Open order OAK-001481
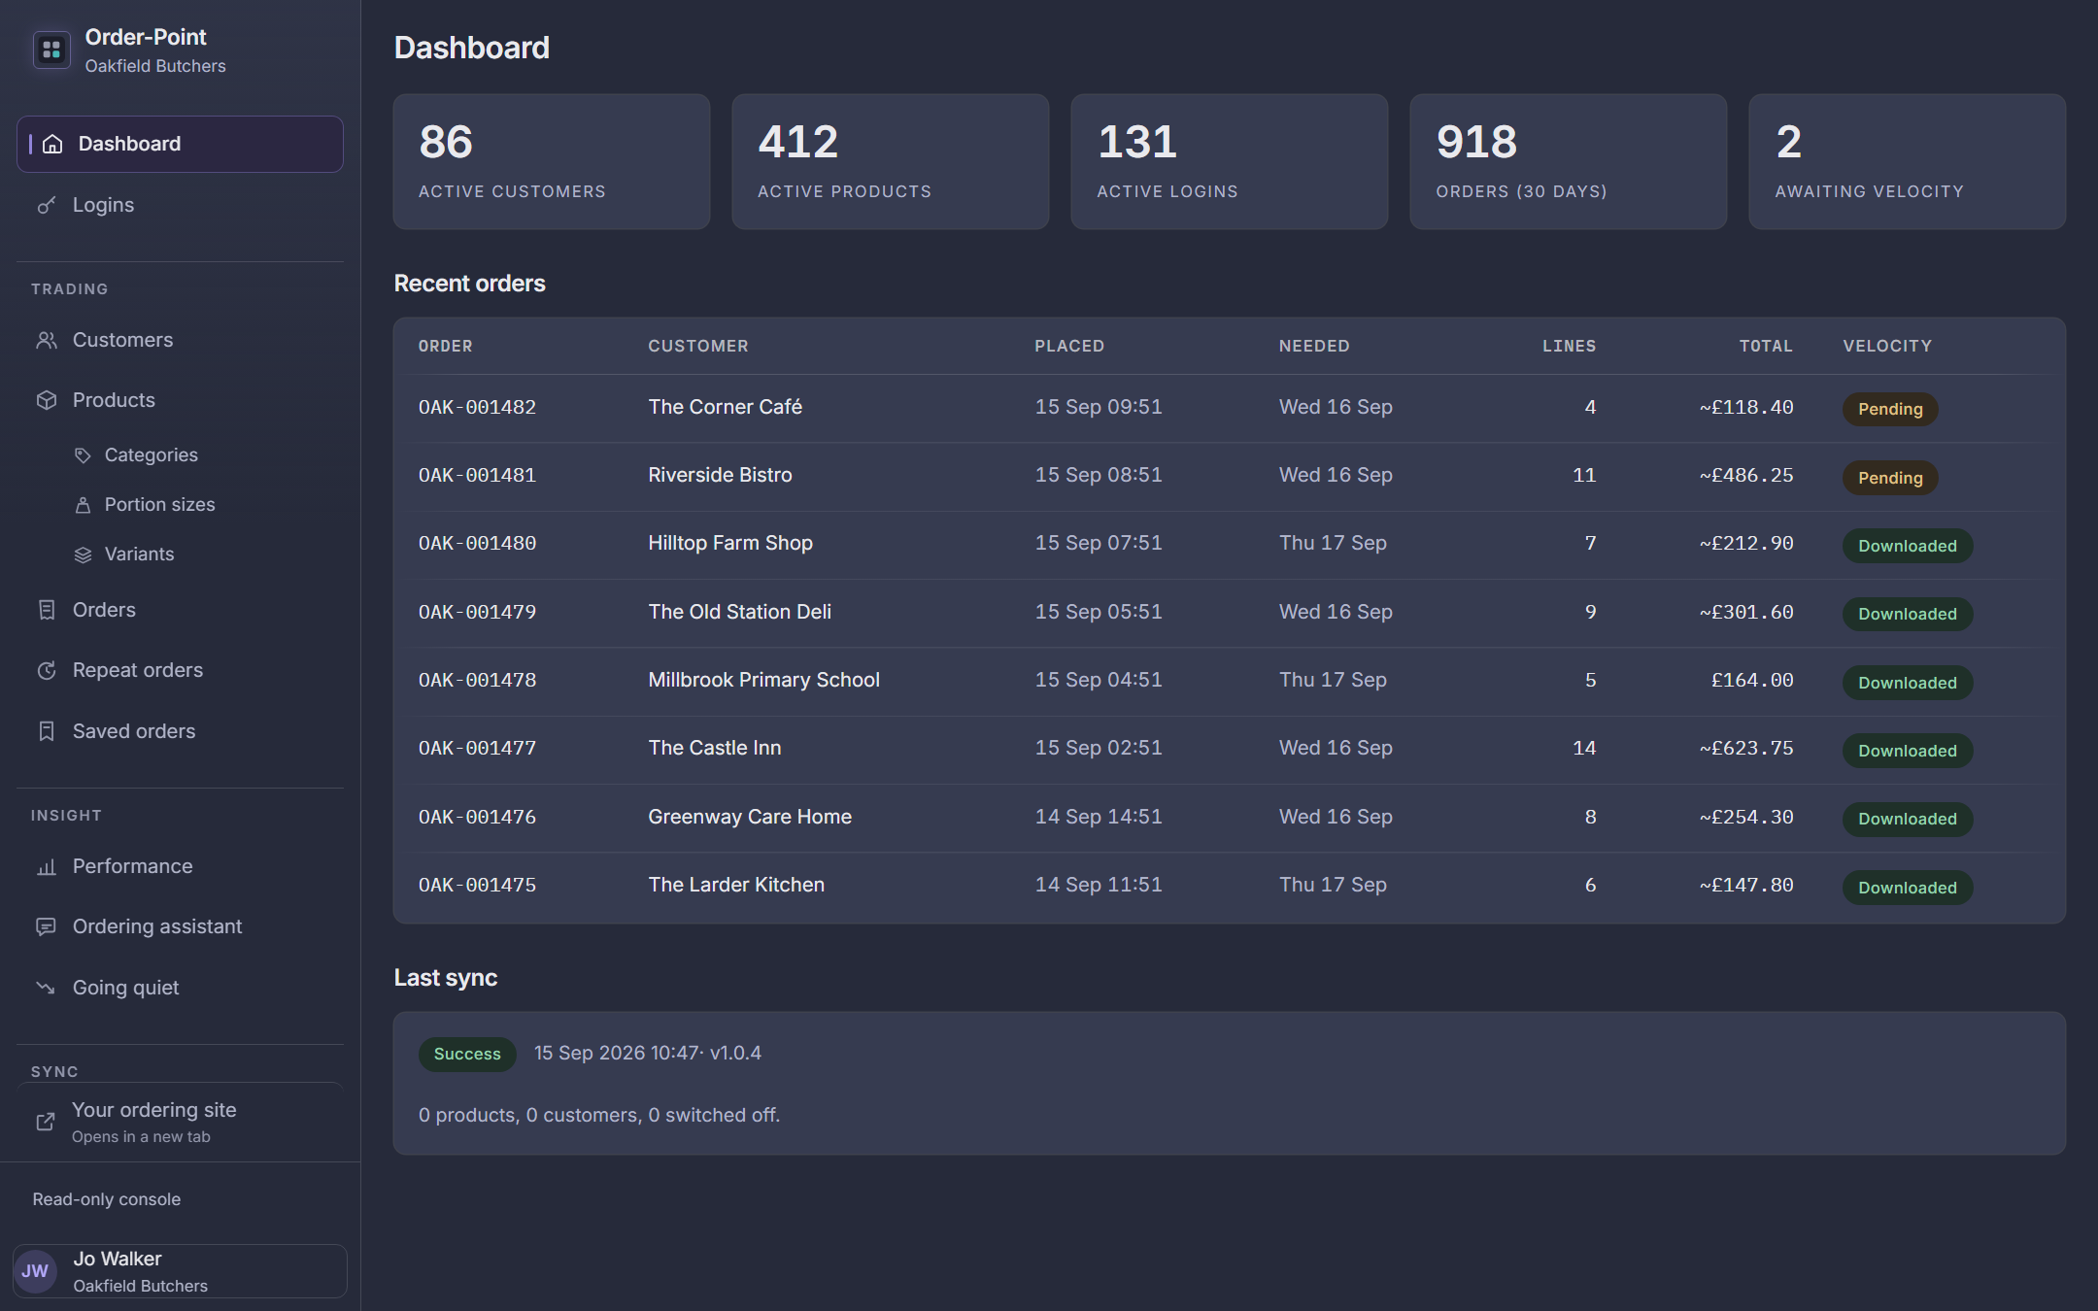 click(x=477, y=476)
